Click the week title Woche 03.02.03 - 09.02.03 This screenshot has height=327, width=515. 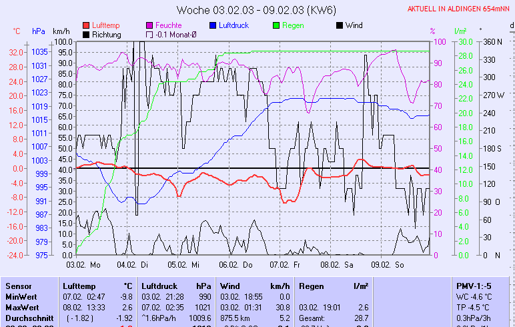click(x=256, y=9)
